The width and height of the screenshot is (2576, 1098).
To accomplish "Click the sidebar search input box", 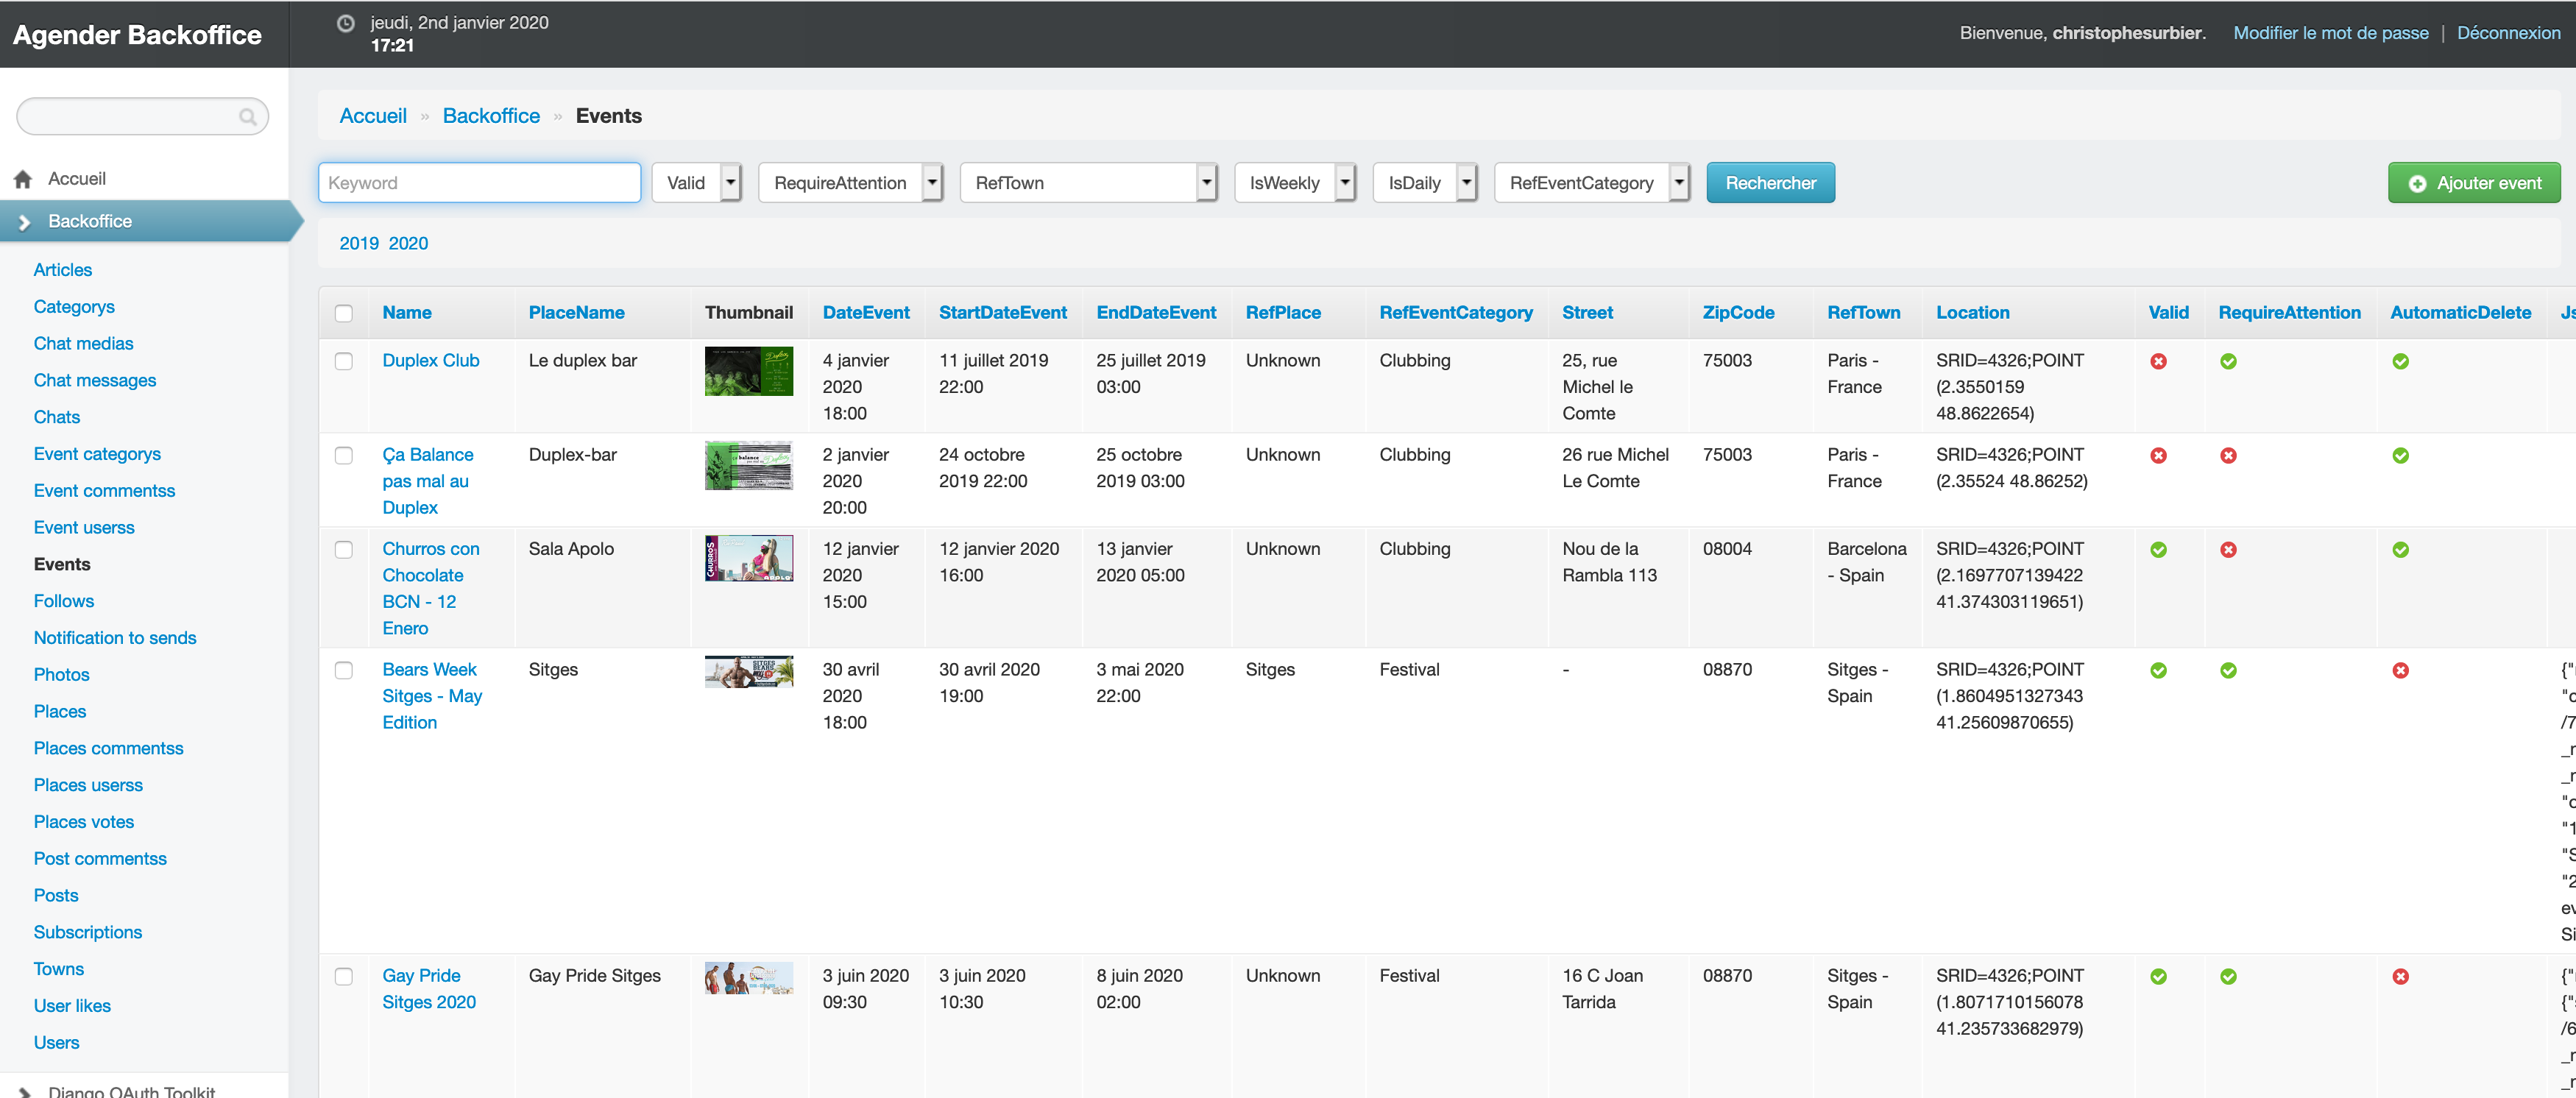I will click(x=142, y=117).
